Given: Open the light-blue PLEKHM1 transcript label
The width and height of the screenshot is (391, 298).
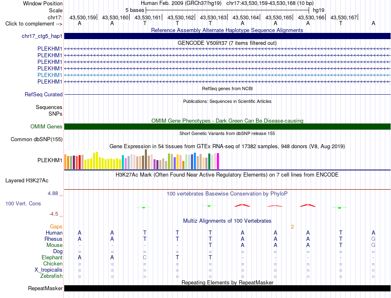Looking at the screenshot, I should click(50, 75).
